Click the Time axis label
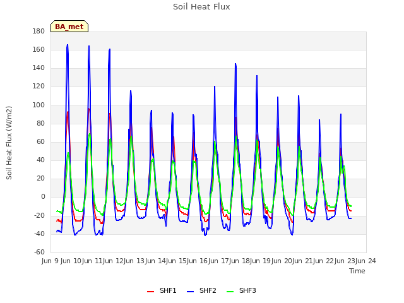The image size is (404, 303). tap(357, 271)
